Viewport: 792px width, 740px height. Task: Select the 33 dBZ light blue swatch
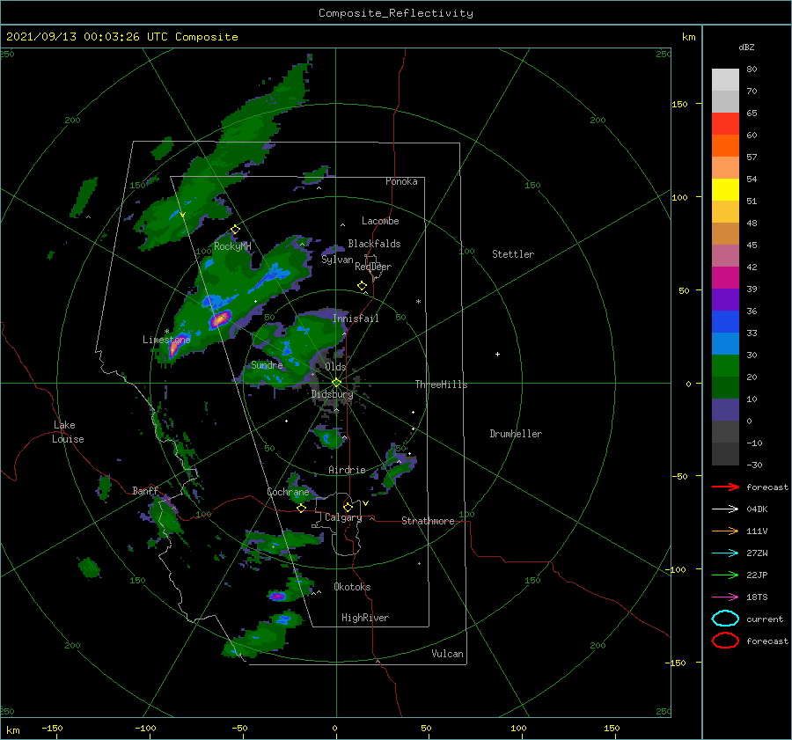tap(725, 343)
